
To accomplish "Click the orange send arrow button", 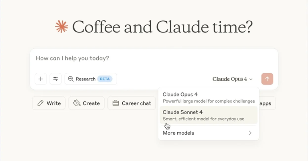I will click(x=267, y=79).
